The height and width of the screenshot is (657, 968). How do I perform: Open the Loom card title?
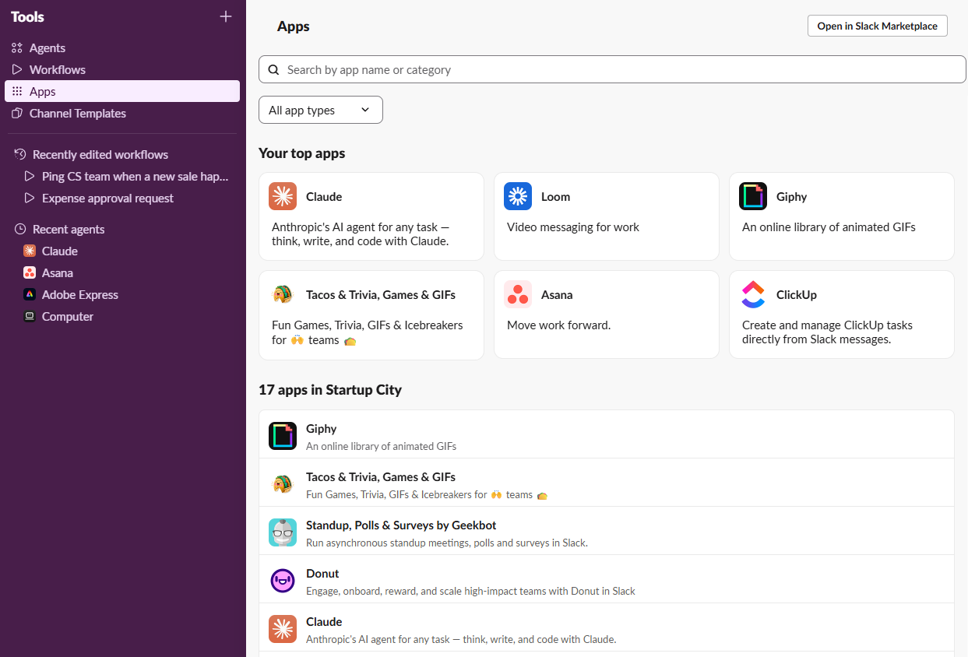(556, 197)
